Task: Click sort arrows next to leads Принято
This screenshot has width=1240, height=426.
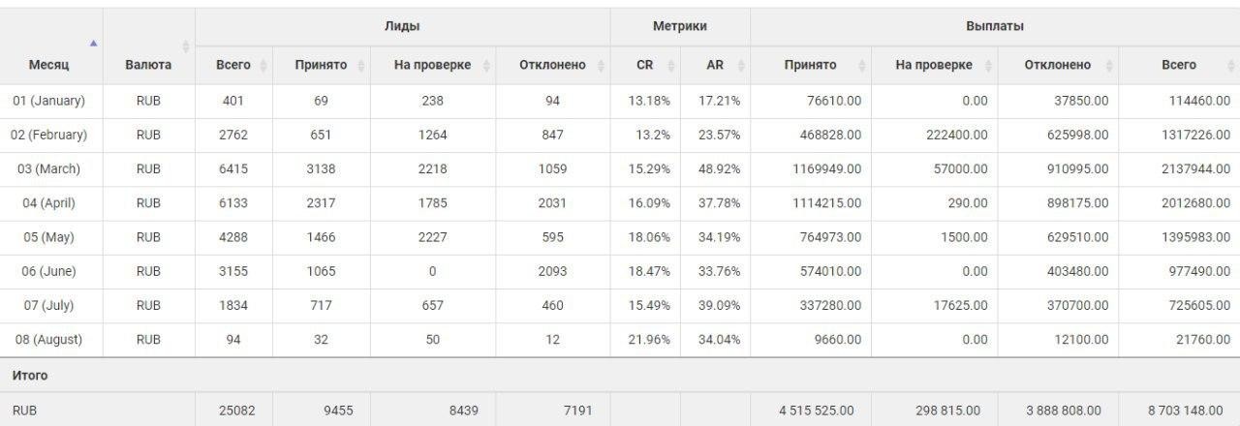Action: pos(360,65)
